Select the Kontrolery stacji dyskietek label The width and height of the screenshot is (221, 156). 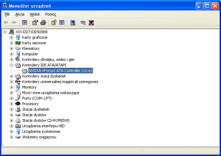pos(44,76)
